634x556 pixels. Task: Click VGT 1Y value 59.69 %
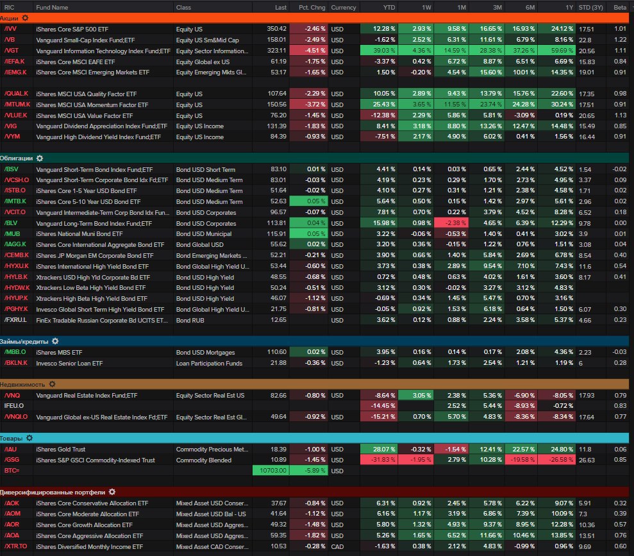pos(557,51)
